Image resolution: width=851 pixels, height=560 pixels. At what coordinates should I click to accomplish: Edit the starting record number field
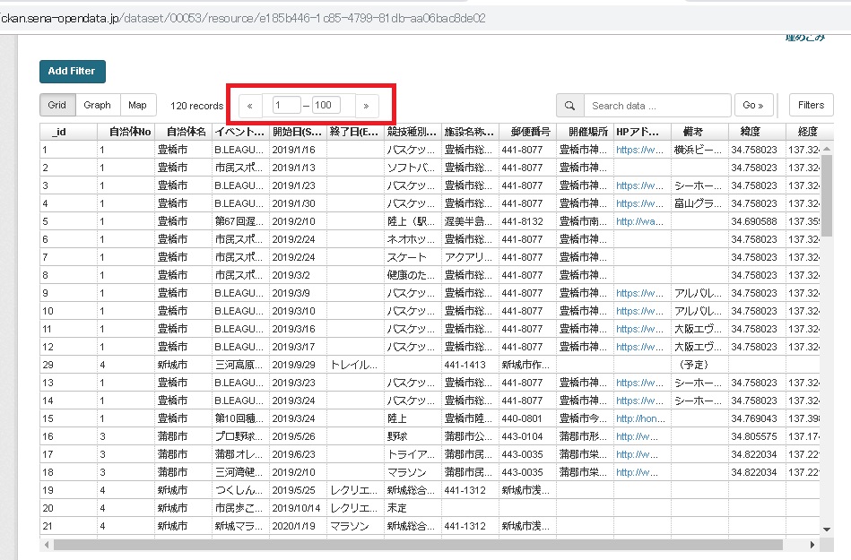287,106
